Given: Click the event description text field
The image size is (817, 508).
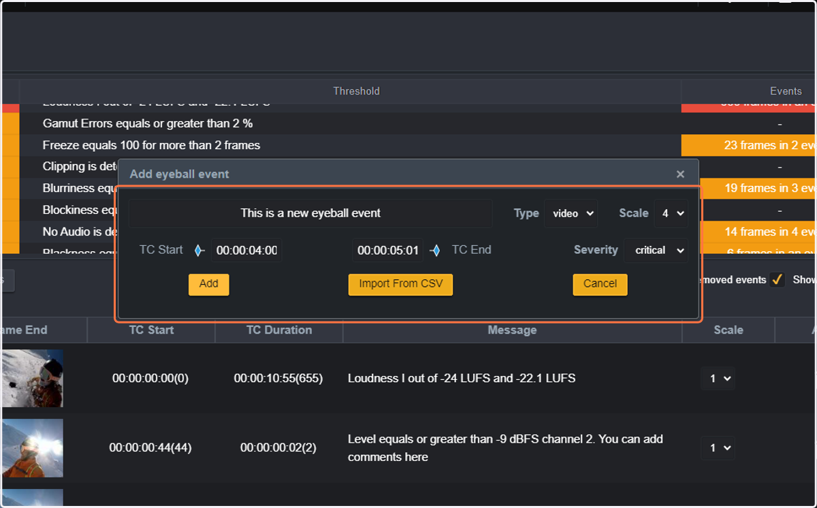Looking at the screenshot, I should click(310, 213).
